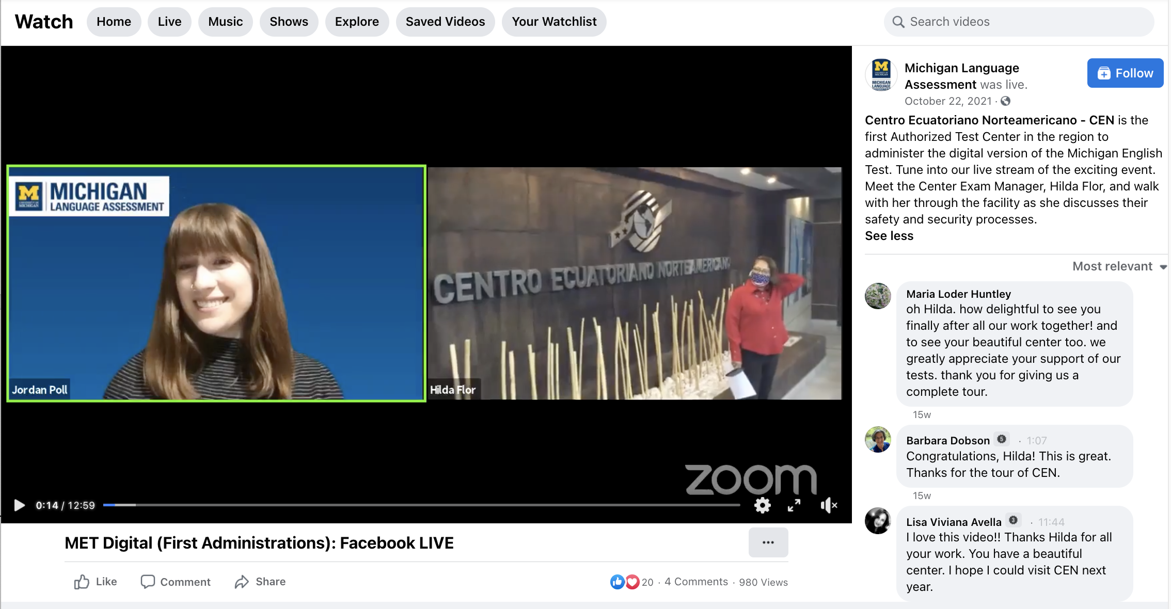The width and height of the screenshot is (1171, 609).
Task: Open Lisa Viviana Avella's profile name
Action: tap(954, 522)
